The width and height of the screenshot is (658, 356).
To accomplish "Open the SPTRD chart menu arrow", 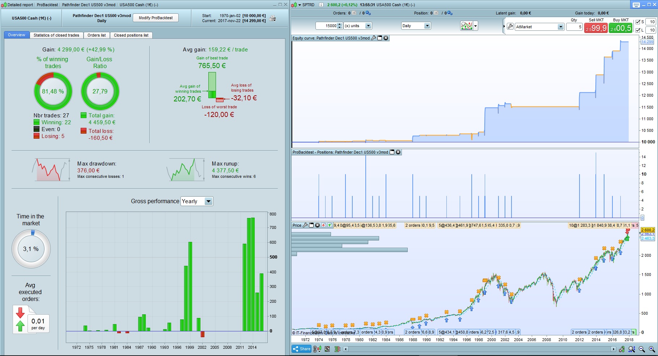I will (x=300, y=5).
